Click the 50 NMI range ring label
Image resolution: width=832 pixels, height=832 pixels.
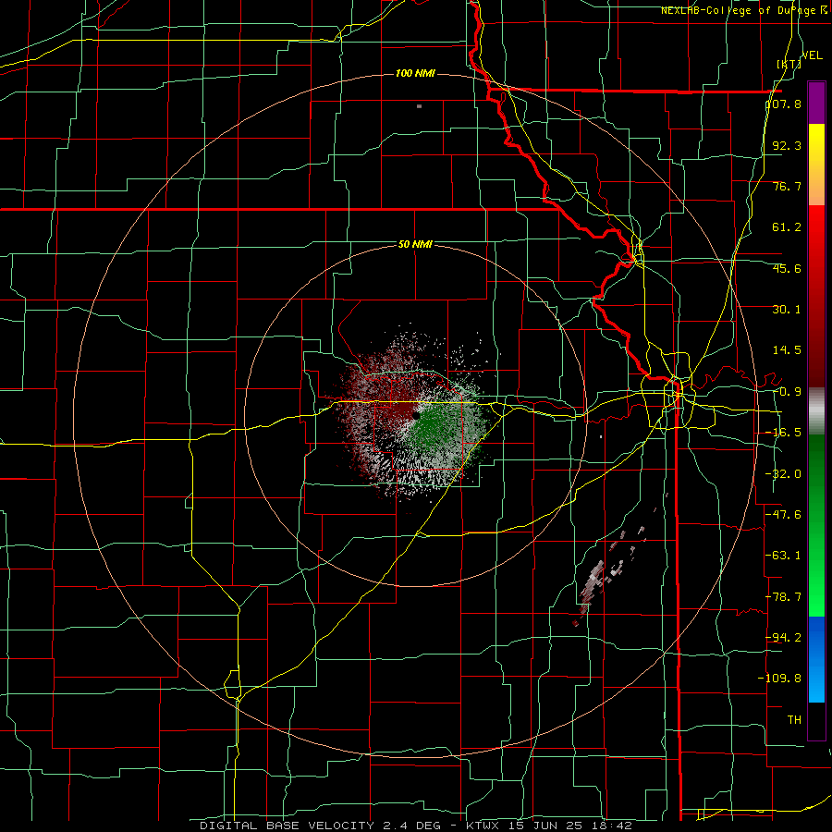coord(415,245)
